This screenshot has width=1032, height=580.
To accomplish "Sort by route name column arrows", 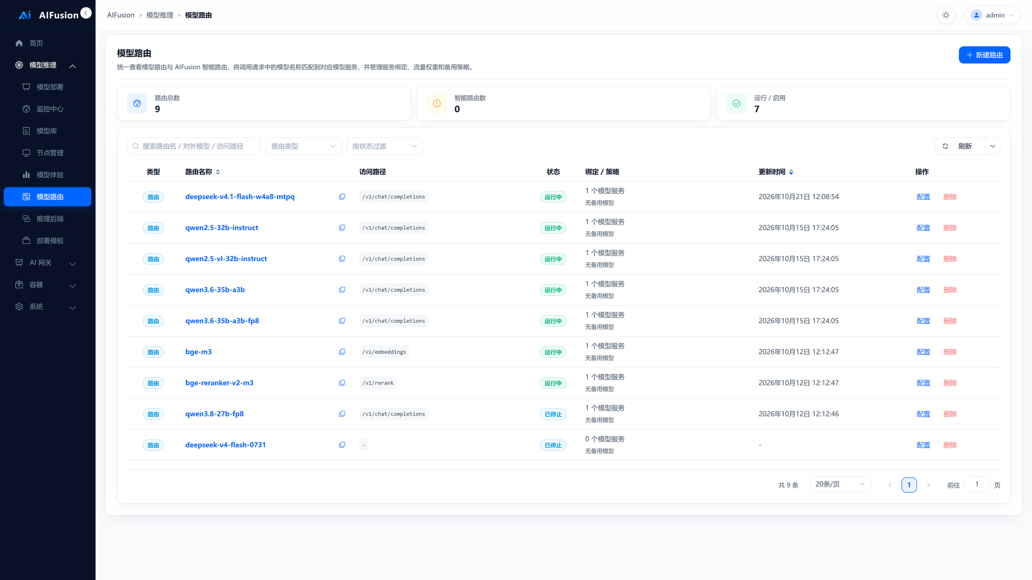I will click(x=218, y=172).
